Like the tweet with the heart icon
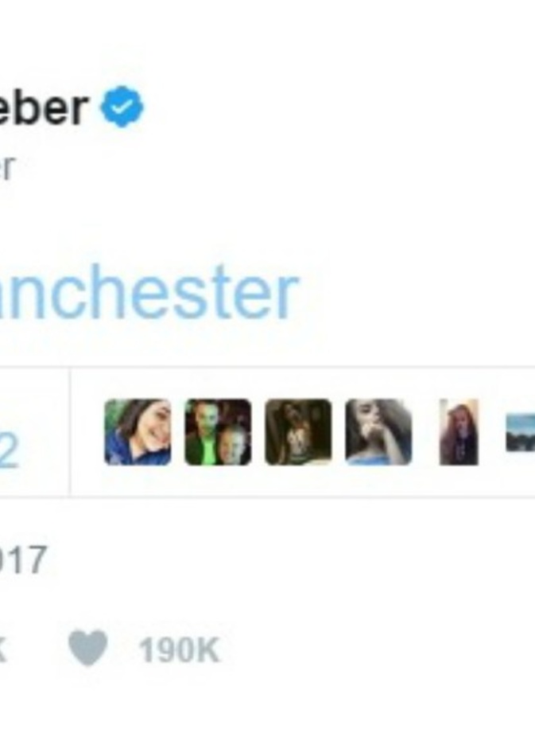 (87, 648)
